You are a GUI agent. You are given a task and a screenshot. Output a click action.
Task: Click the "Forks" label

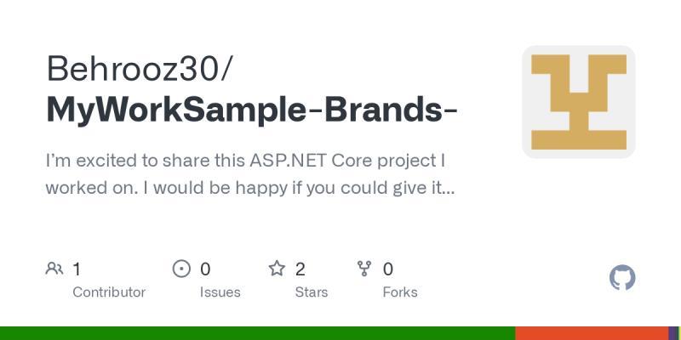(x=400, y=292)
